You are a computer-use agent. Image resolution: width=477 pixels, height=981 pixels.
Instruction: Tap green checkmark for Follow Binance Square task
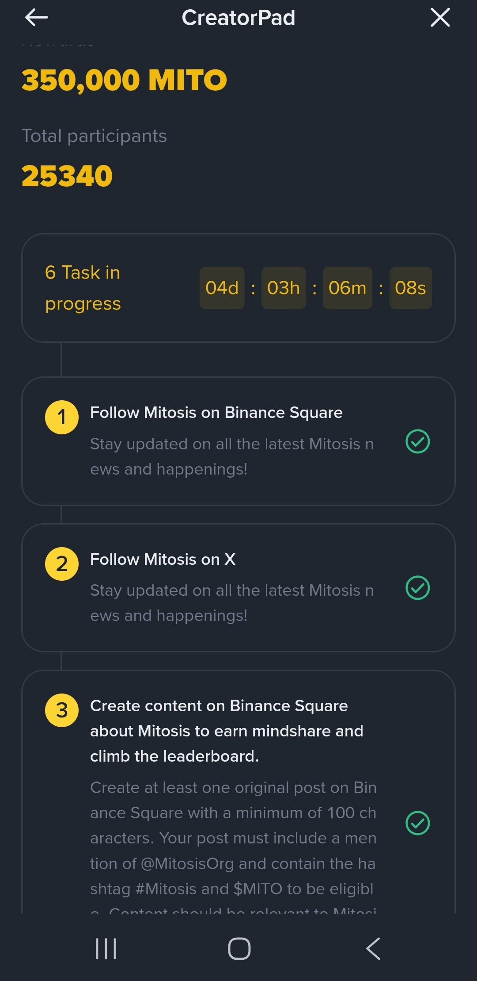(417, 441)
